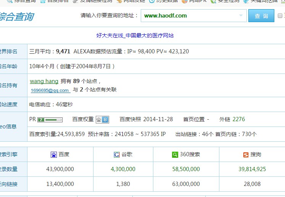Click the chain icon beside 友情链接检测
The image size is (285, 197).
pyautogui.click(x=75, y=1)
